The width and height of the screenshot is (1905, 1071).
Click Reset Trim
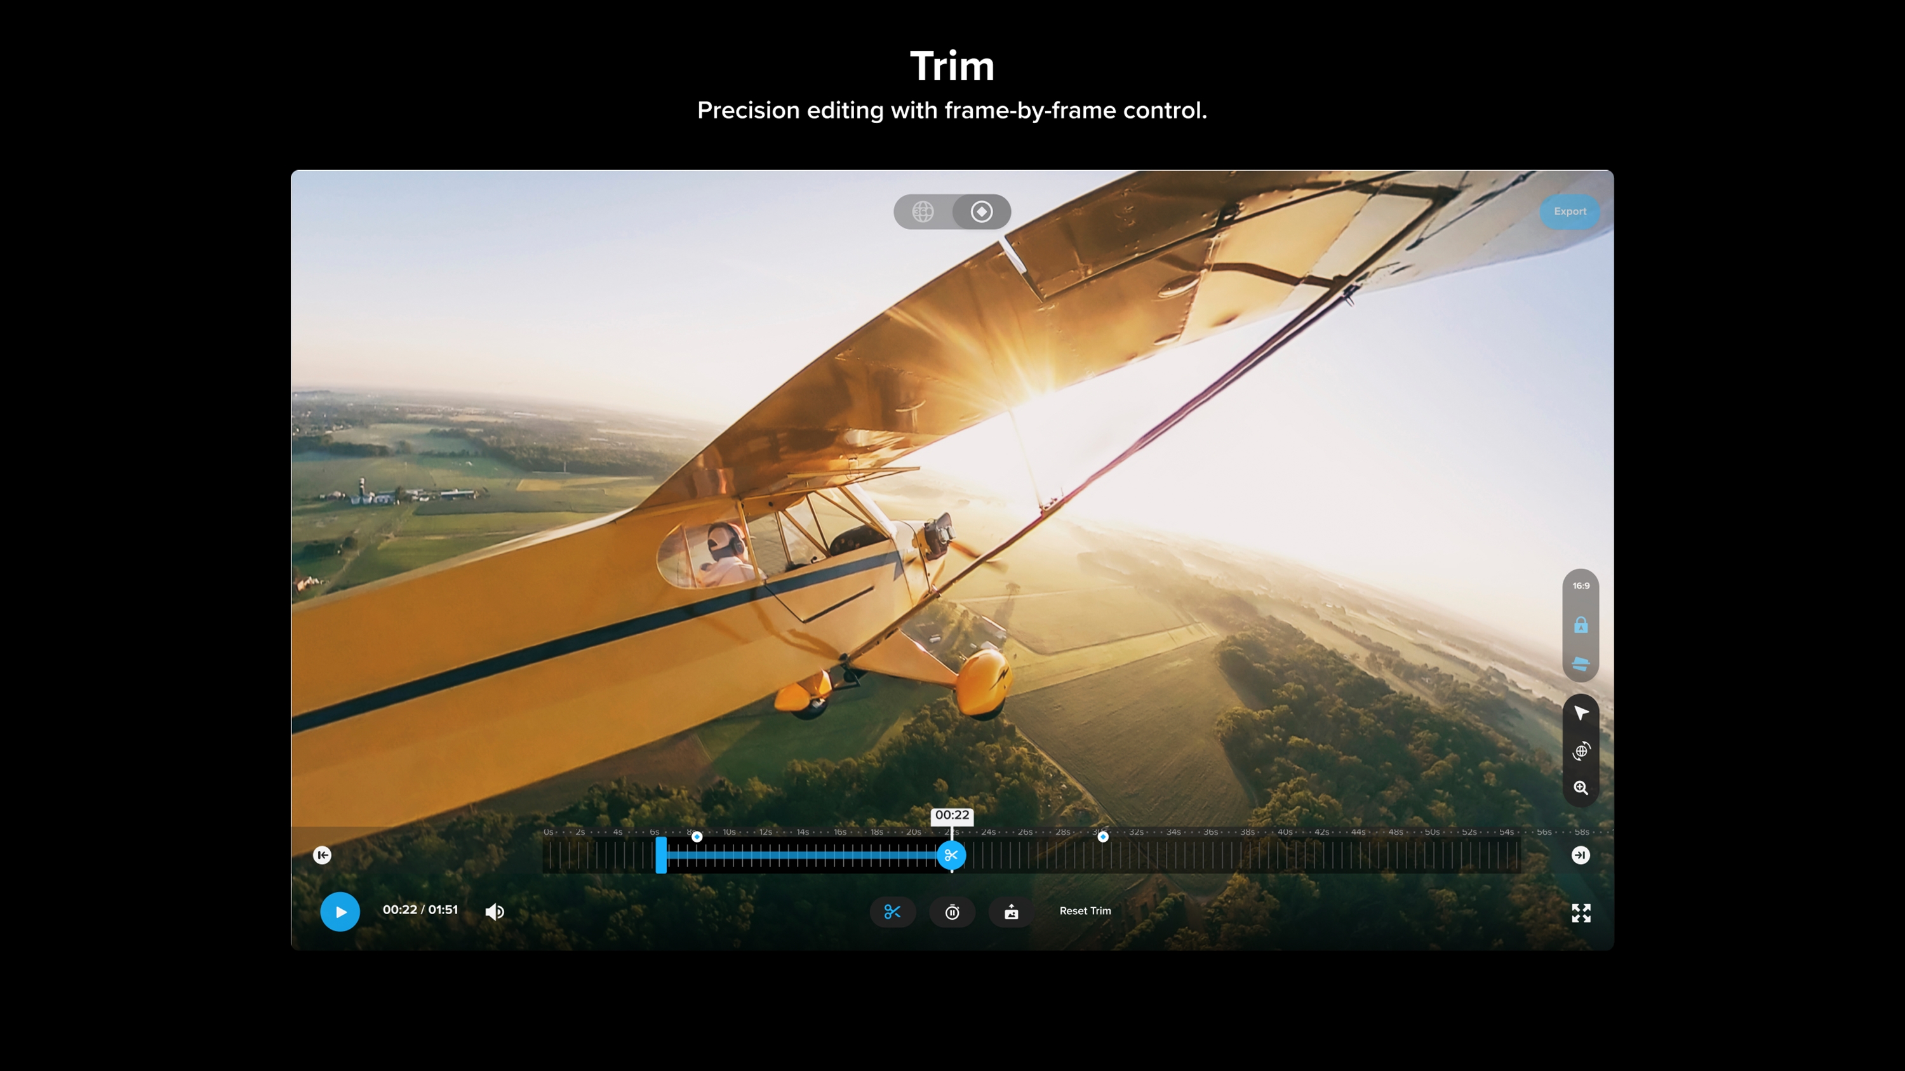coord(1084,910)
